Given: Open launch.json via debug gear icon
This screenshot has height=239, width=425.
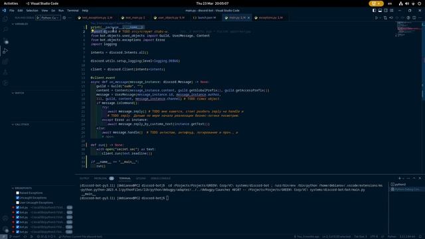Looking at the screenshot, I should click(64, 18).
